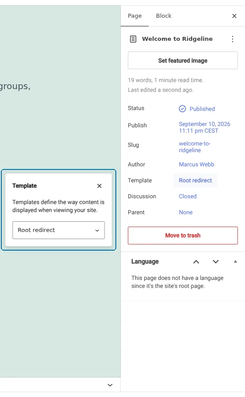
Task: Click the Discussion label
Action: (142, 197)
